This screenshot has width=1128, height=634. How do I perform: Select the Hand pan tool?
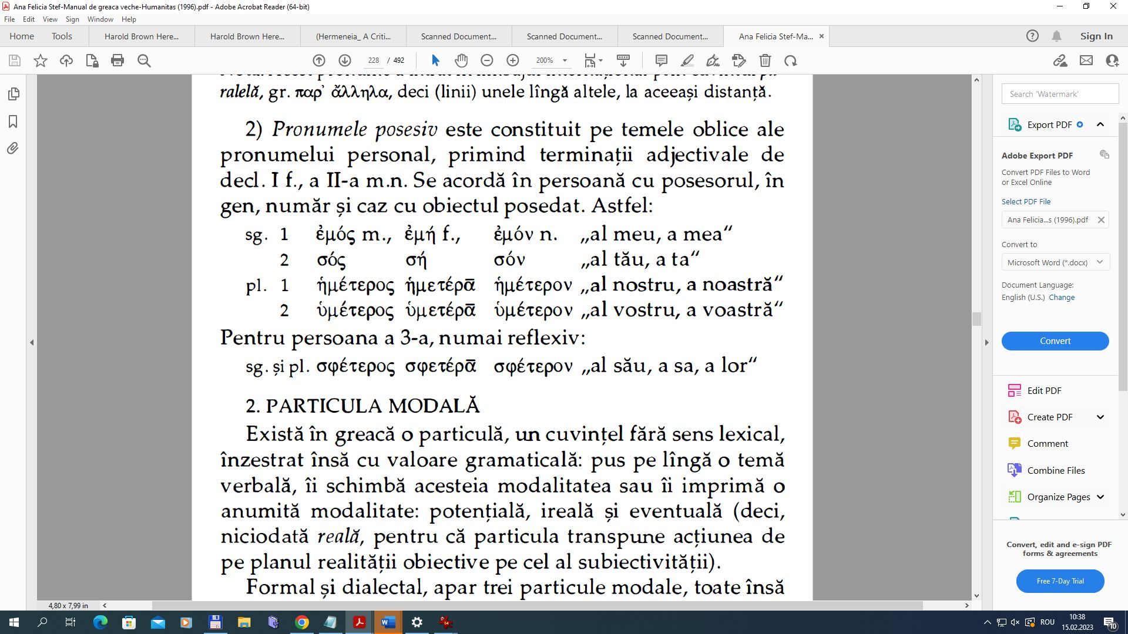point(461,60)
